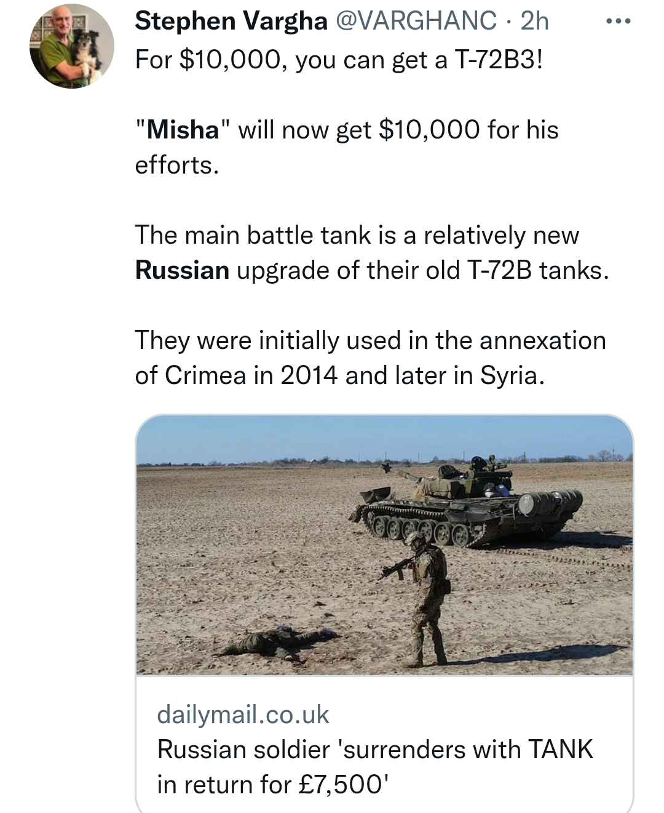Expand the dailymail.co.uk link preview card
The width and height of the screenshot is (664, 813).
(x=381, y=615)
